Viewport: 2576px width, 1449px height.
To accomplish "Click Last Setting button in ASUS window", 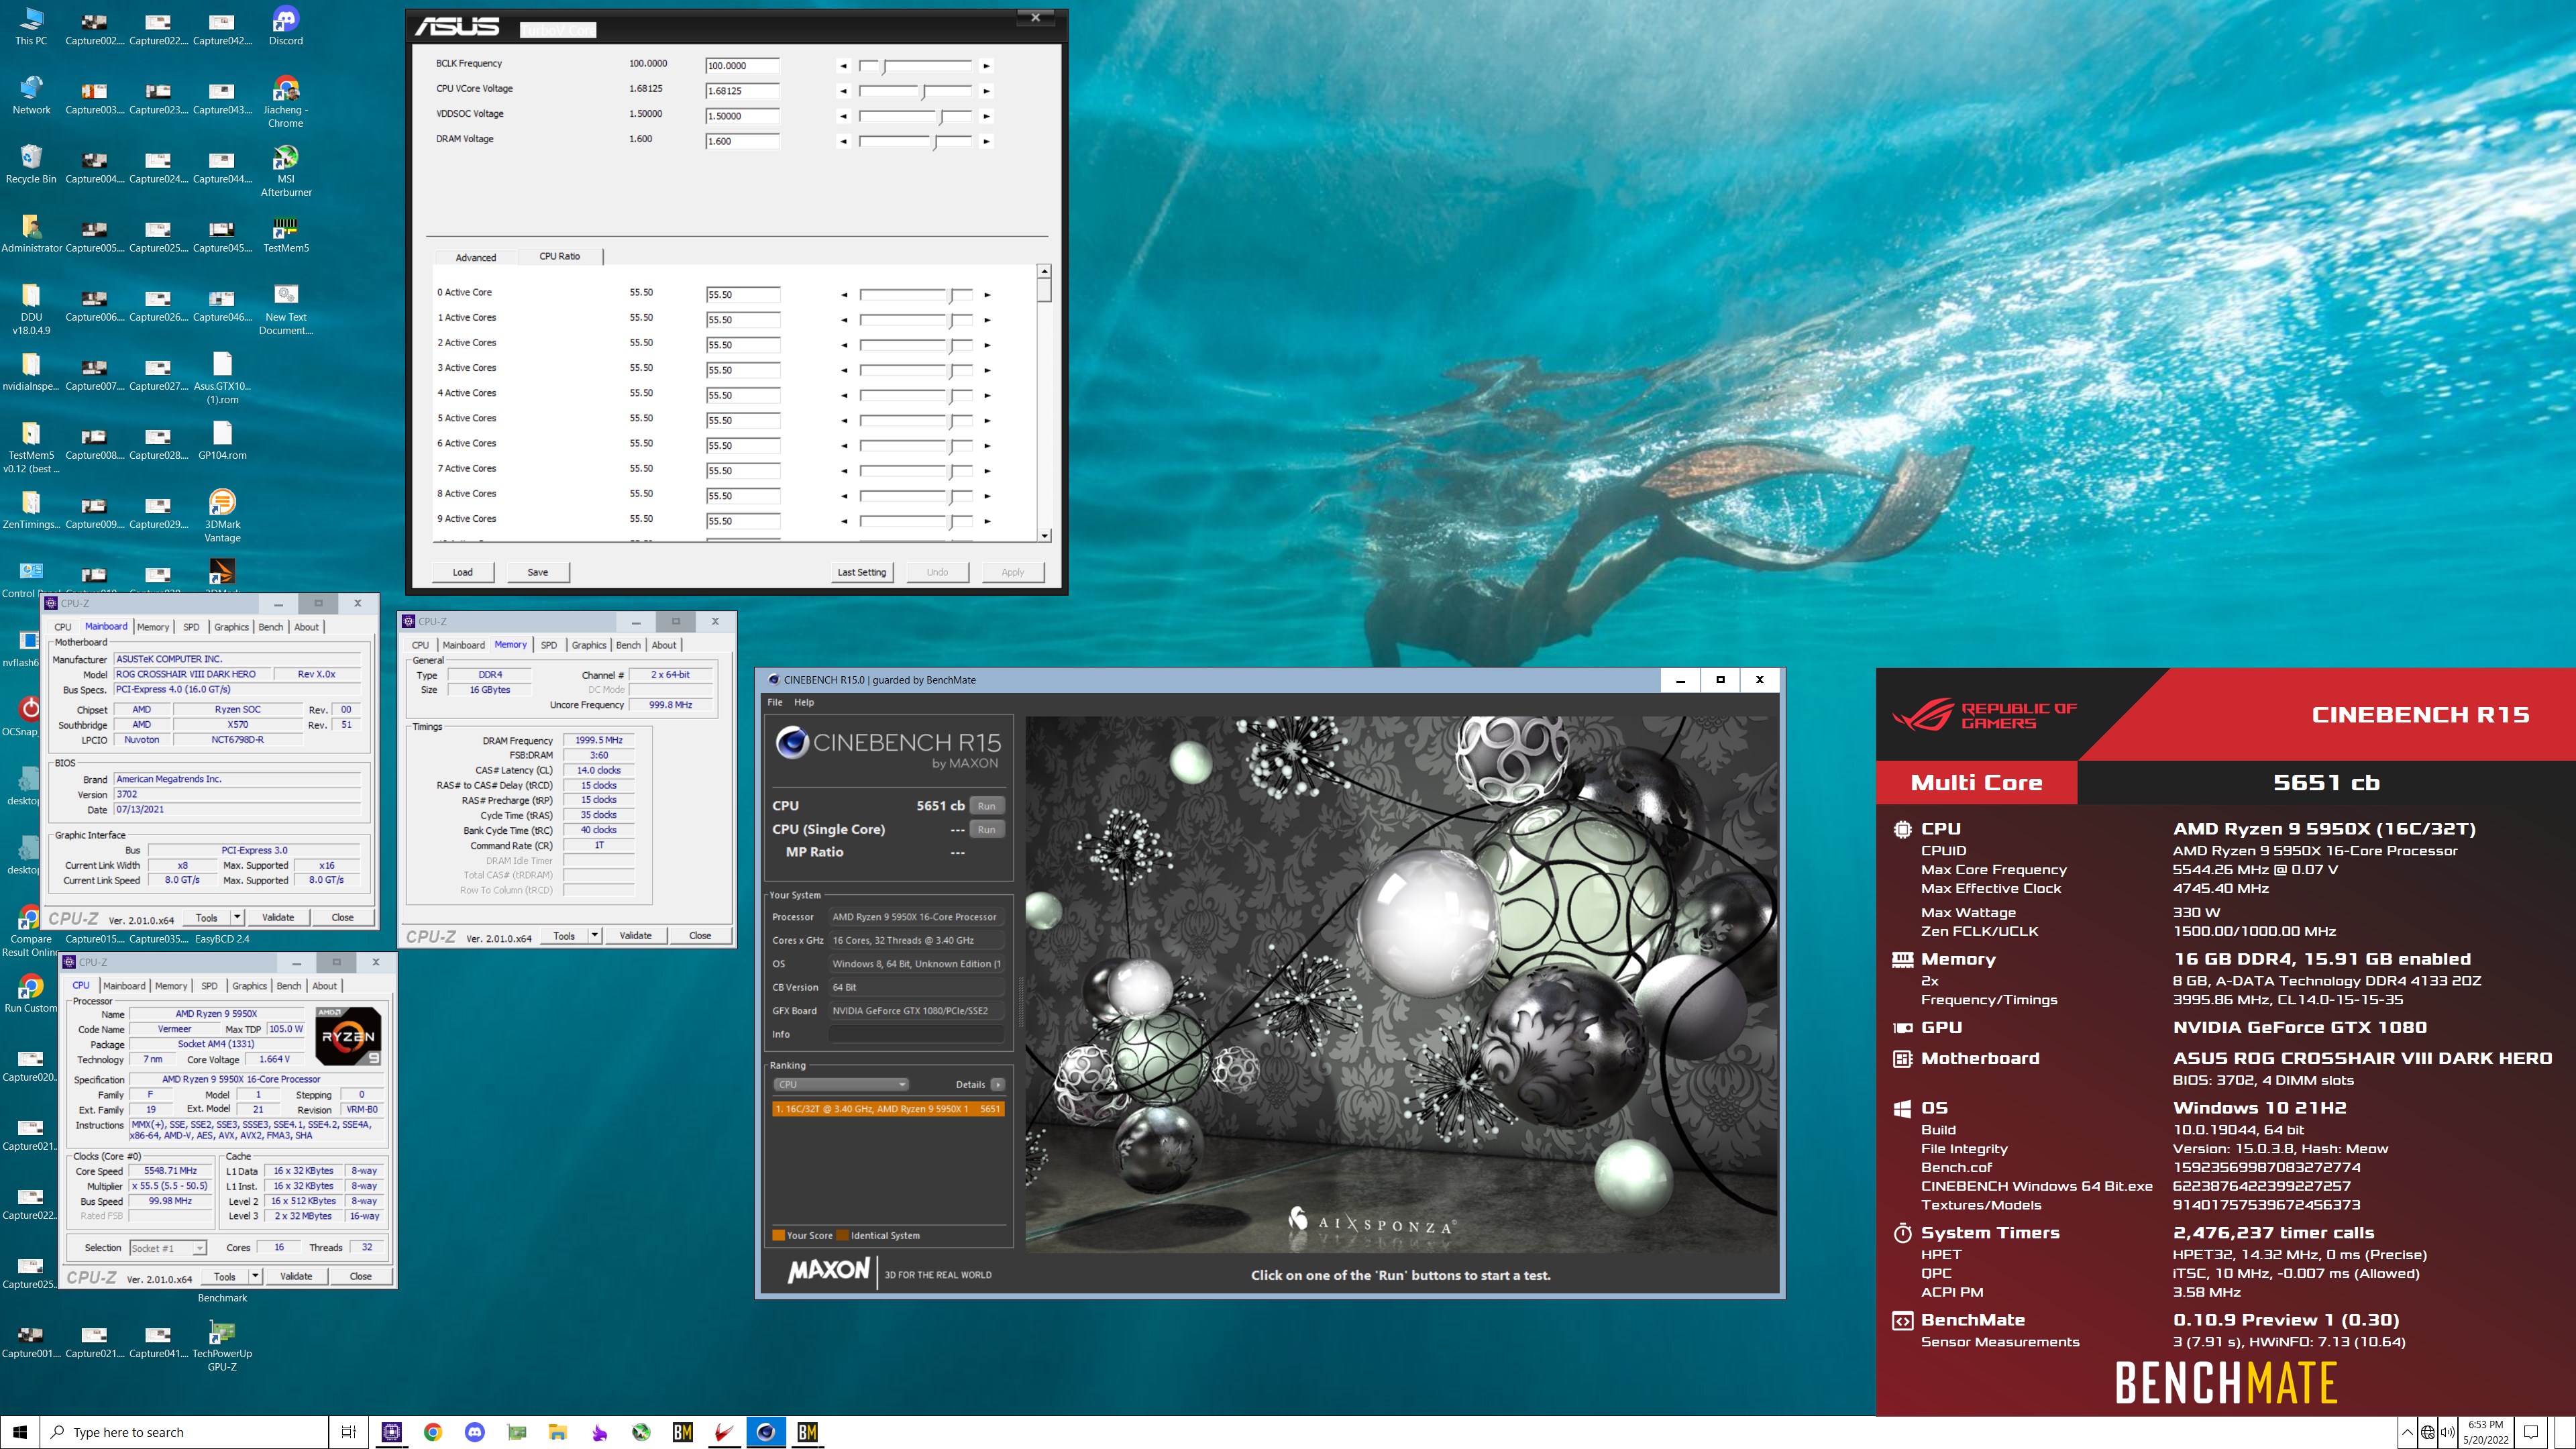I will point(862,572).
